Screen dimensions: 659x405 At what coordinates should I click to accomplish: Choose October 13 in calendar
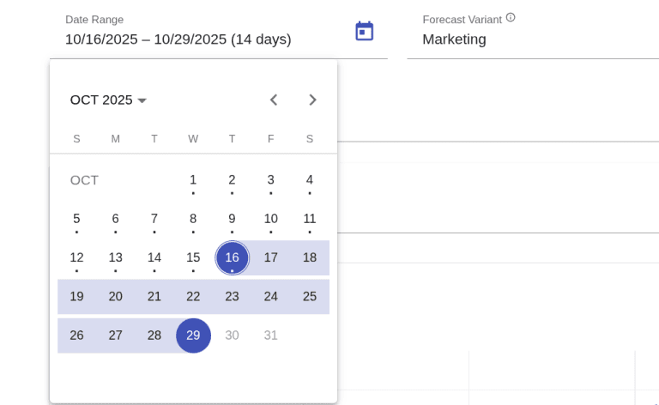point(116,257)
